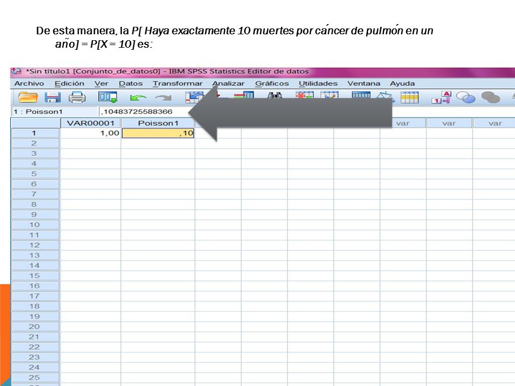This screenshot has width=515, height=386.
Task: Click the Variables toolbar icon
Action: [x=244, y=95]
